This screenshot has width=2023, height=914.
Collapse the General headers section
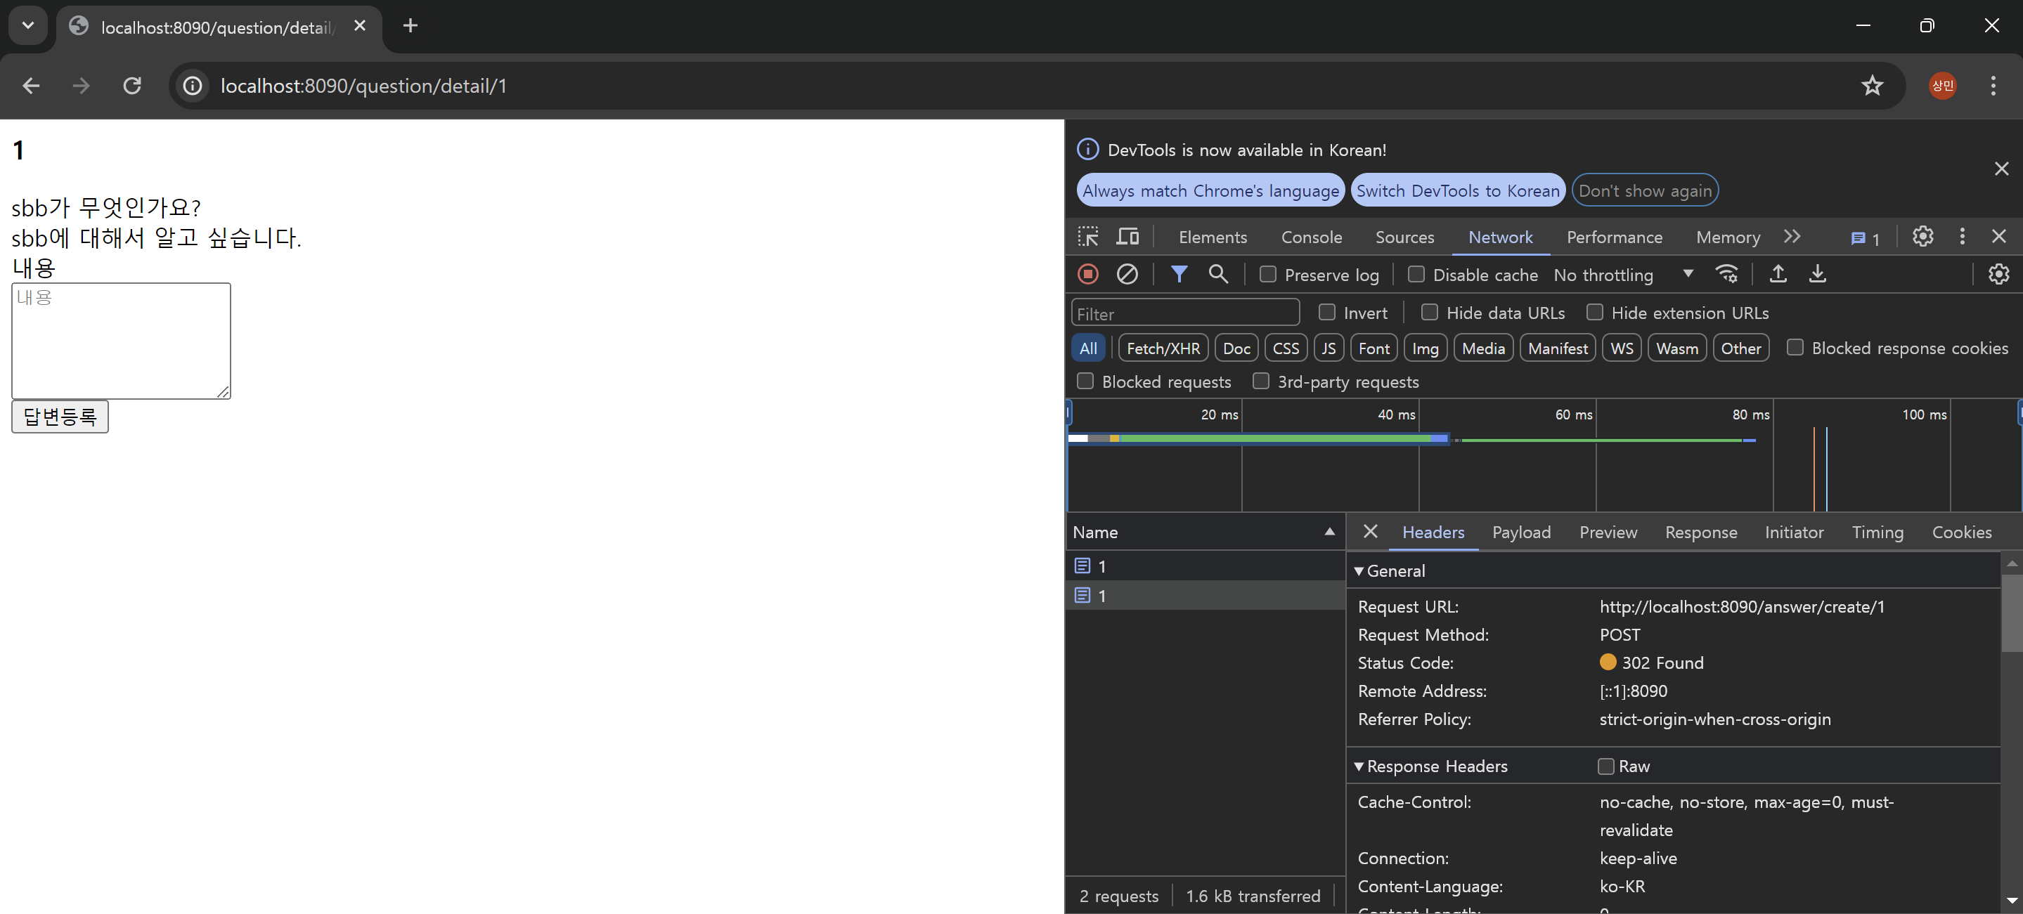tap(1359, 571)
